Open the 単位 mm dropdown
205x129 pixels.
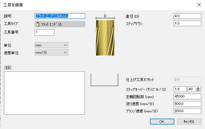(51, 45)
